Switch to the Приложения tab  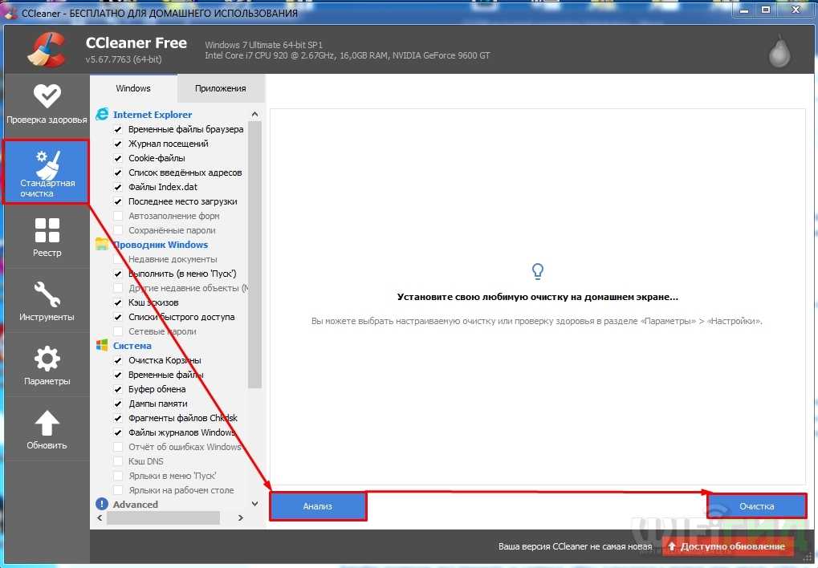[220, 88]
